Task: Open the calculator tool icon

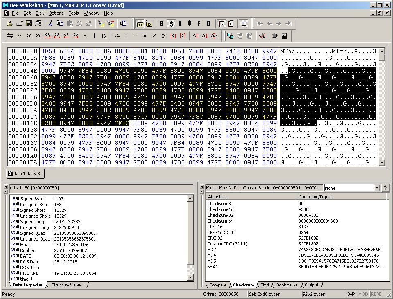Action: click(x=284, y=36)
